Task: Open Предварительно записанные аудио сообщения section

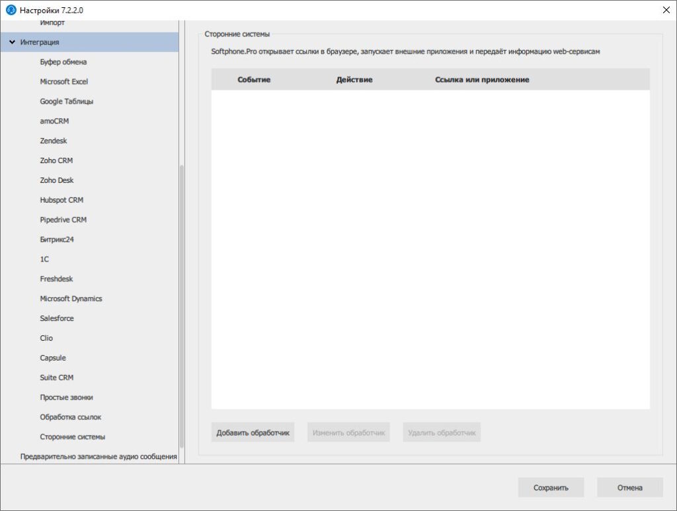Action: [98, 456]
